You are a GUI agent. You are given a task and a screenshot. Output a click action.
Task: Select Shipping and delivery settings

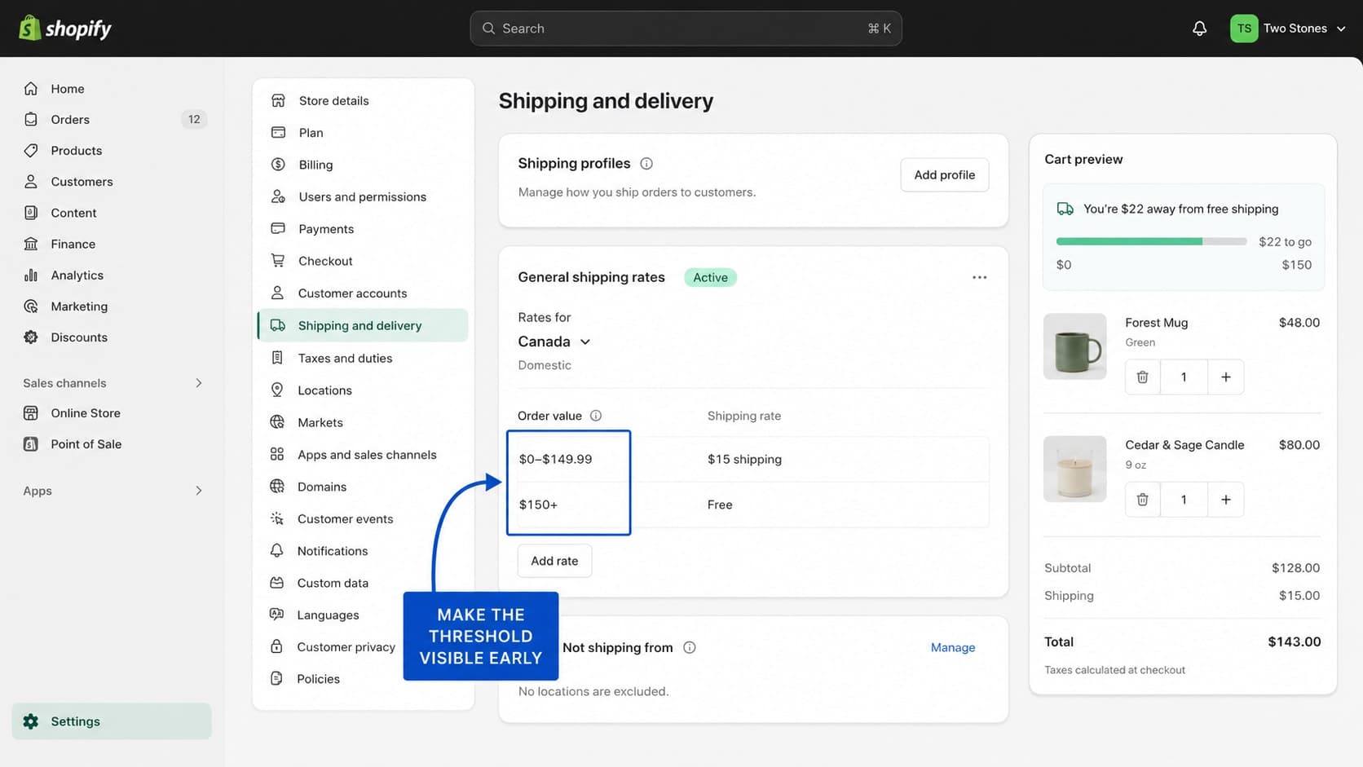point(363,325)
